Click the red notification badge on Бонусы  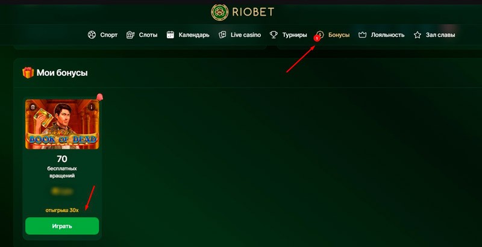(317, 39)
